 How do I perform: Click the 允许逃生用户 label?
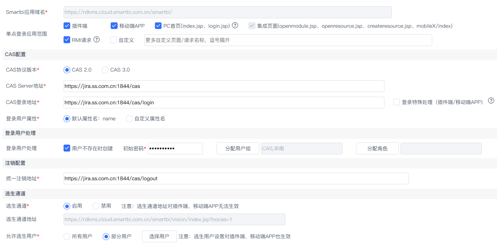click(23, 236)
